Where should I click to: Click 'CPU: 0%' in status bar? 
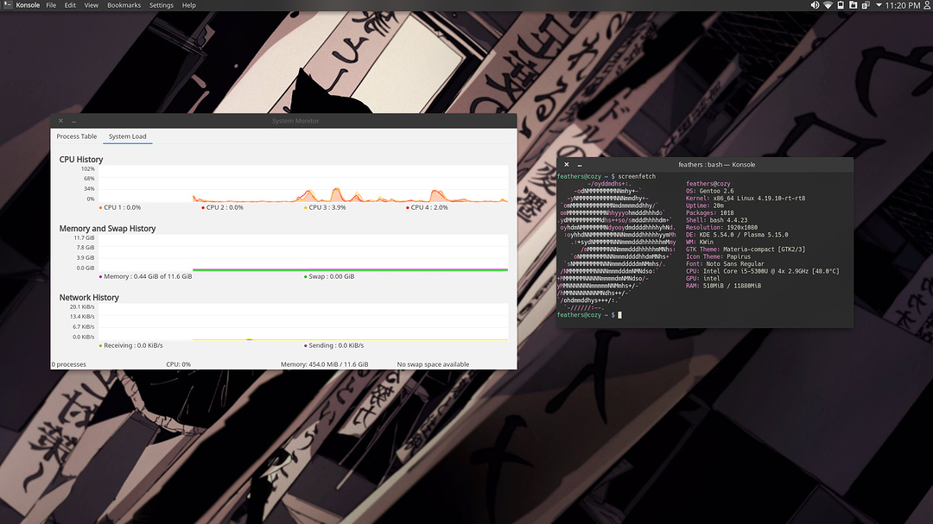point(179,364)
